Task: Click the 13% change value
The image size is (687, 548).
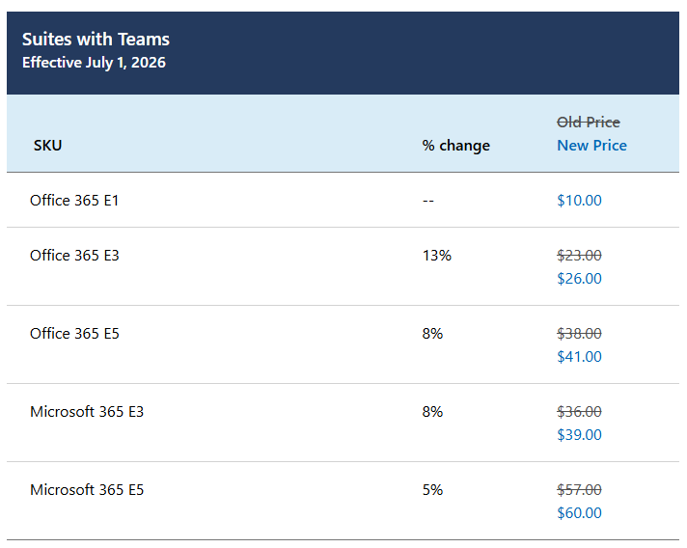Action: click(436, 256)
